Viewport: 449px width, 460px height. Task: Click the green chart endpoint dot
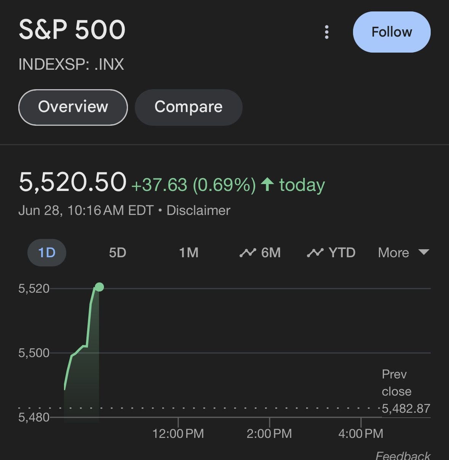click(x=99, y=287)
